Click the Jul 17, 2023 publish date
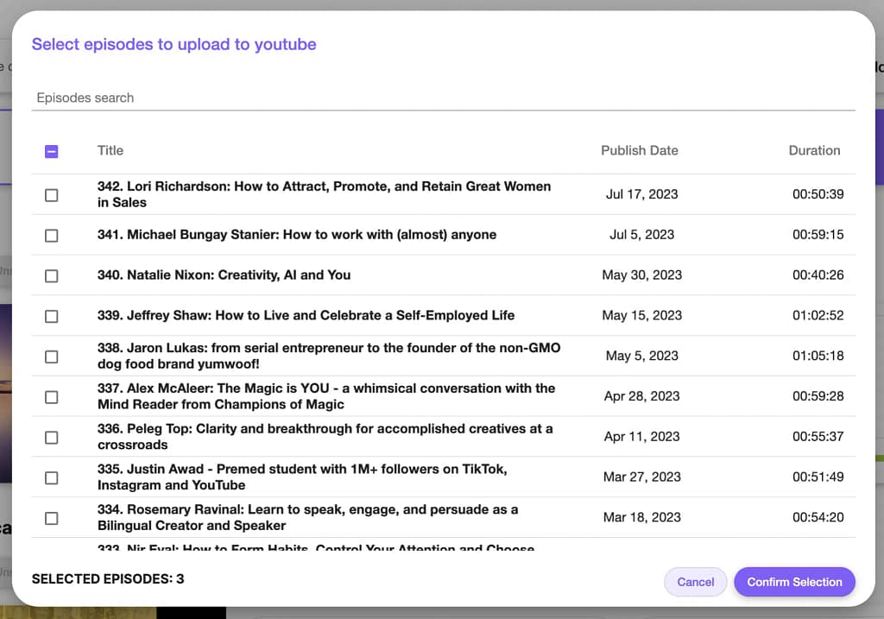Screen dimensions: 884x619 641,194
